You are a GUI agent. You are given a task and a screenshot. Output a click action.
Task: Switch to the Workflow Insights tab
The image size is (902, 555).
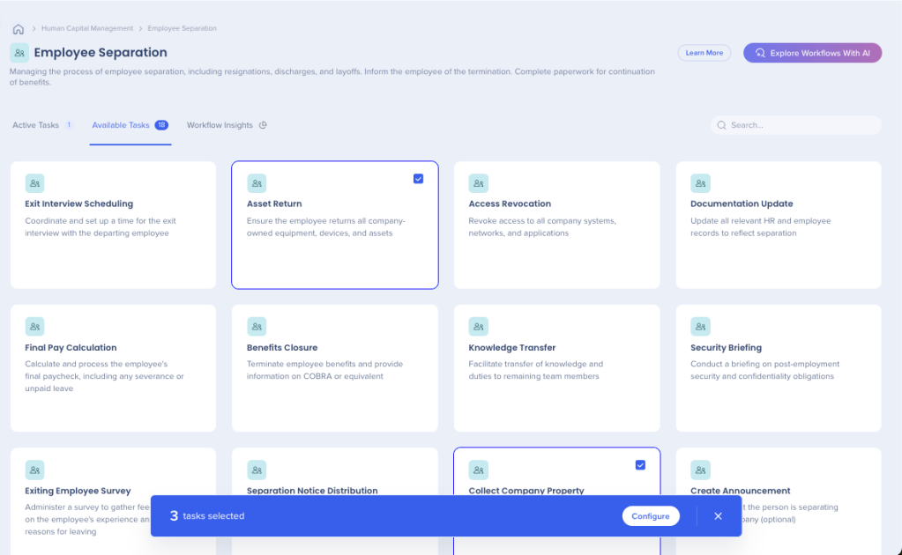[x=220, y=125]
